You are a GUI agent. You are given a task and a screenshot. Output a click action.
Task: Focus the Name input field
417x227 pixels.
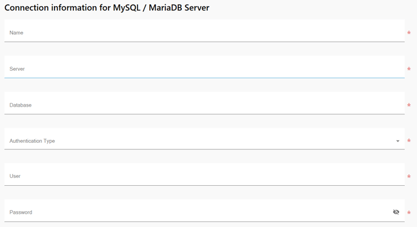[204, 30]
